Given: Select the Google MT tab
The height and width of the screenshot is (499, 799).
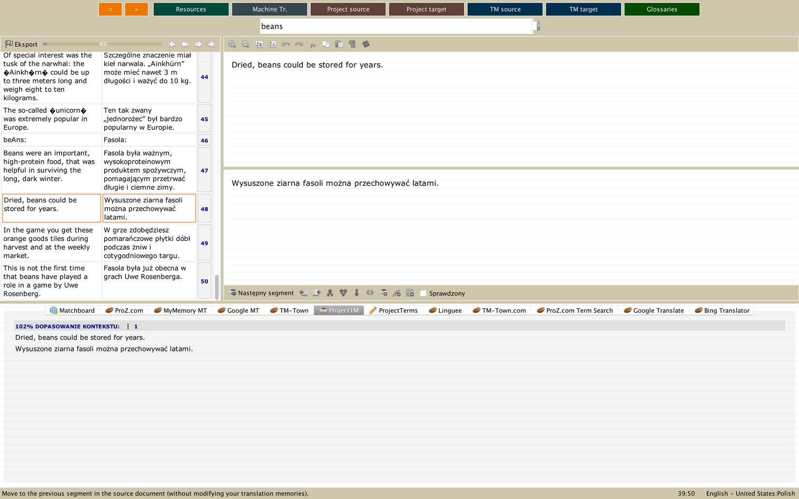Looking at the screenshot, I should (x=238, y=311).
